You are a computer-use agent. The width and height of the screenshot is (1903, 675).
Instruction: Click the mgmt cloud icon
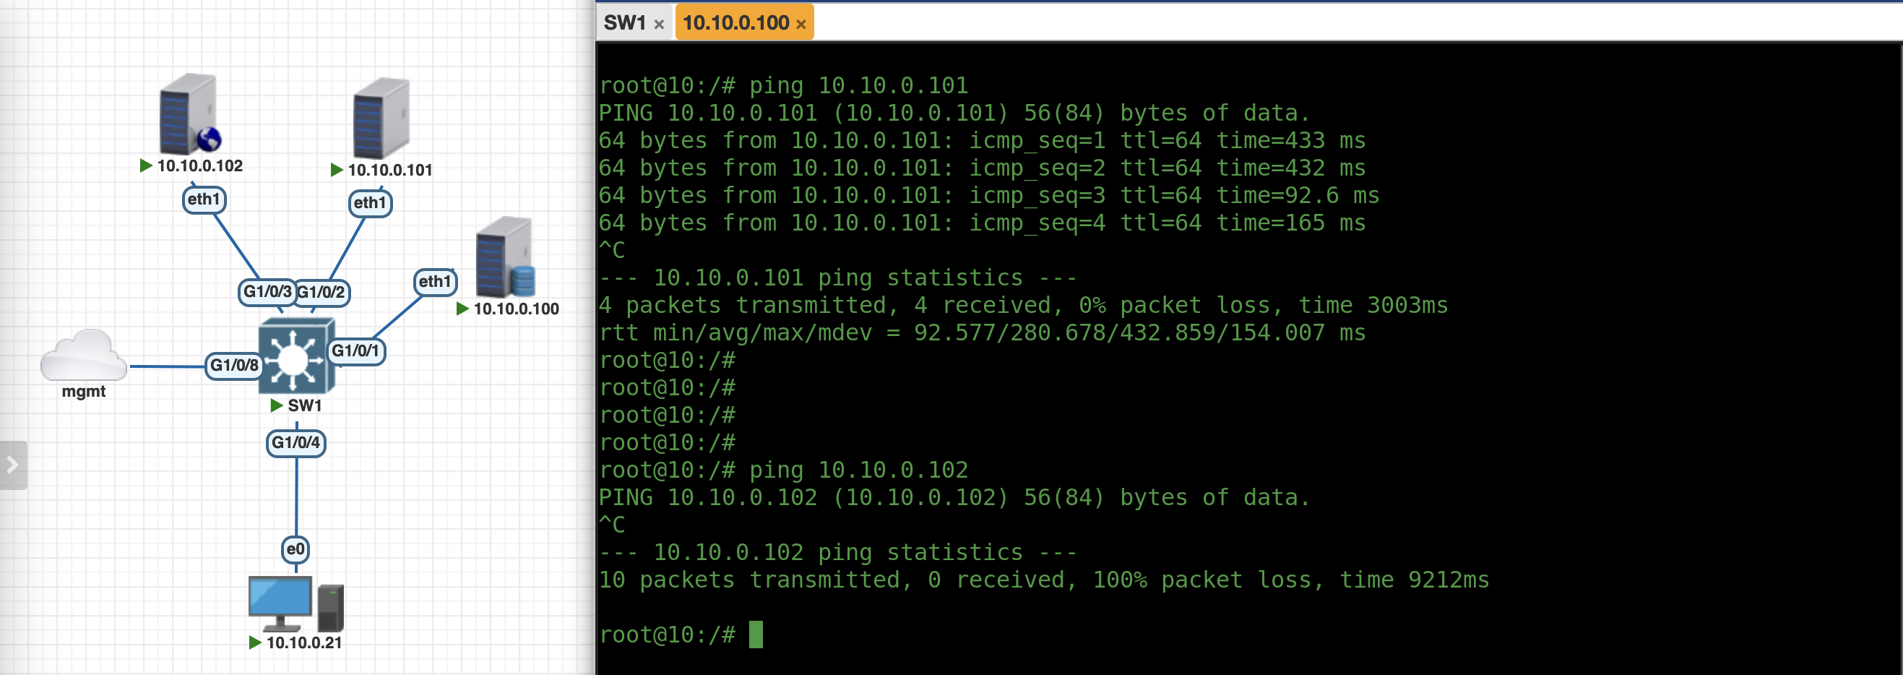[84, 356]
